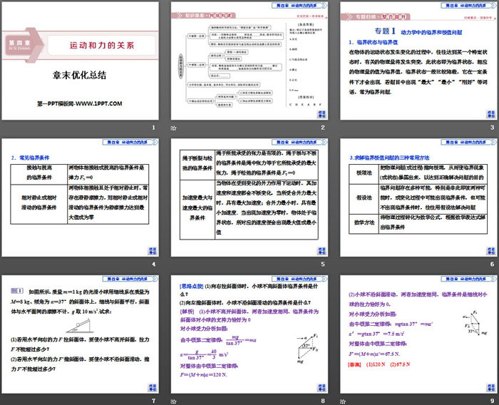499x405 pixels.
Task: Click the animation star icon under slide 2
Action: [x=175, y=127]
